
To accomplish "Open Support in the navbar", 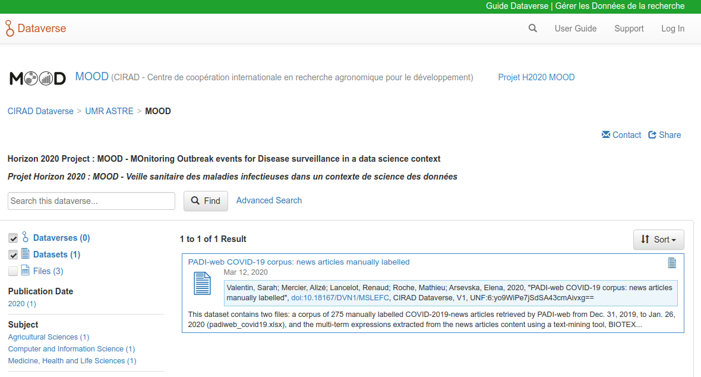I will coord(629,29).
